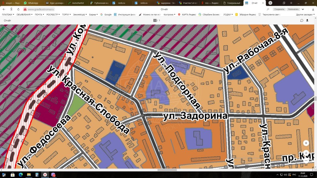This screenshot has width=317, height=178.
Task: Switch to the Autochartist tab
Action: point(78,3)
